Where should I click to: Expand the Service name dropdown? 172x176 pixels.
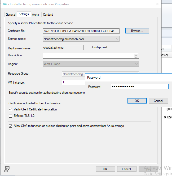pyautogui.click(x=81, y=39)
